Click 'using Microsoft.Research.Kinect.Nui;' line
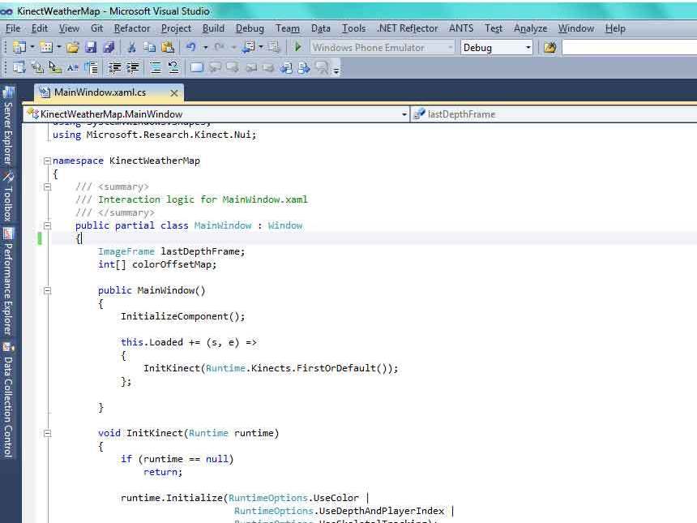The width and height of the screenshot is (697, 523). (154, 135)
